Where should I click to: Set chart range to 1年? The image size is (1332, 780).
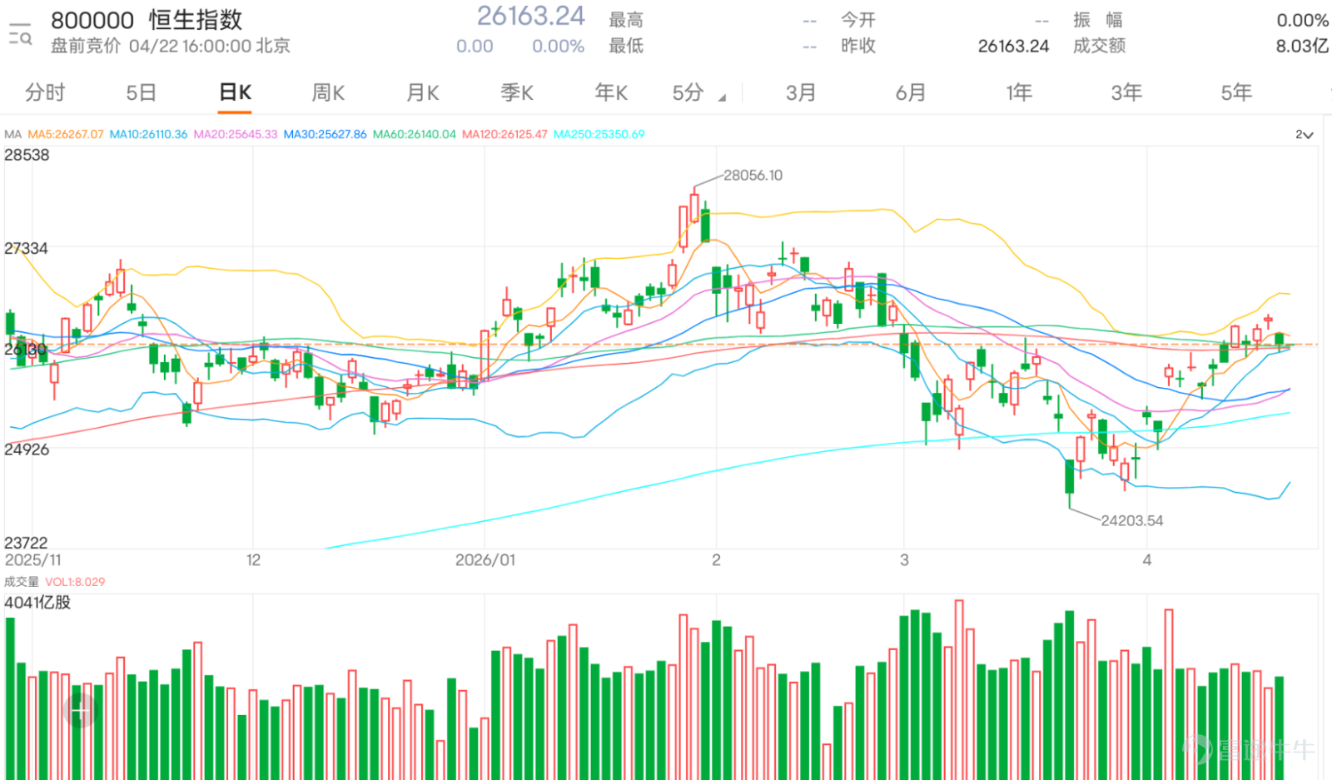(1019, 92)
